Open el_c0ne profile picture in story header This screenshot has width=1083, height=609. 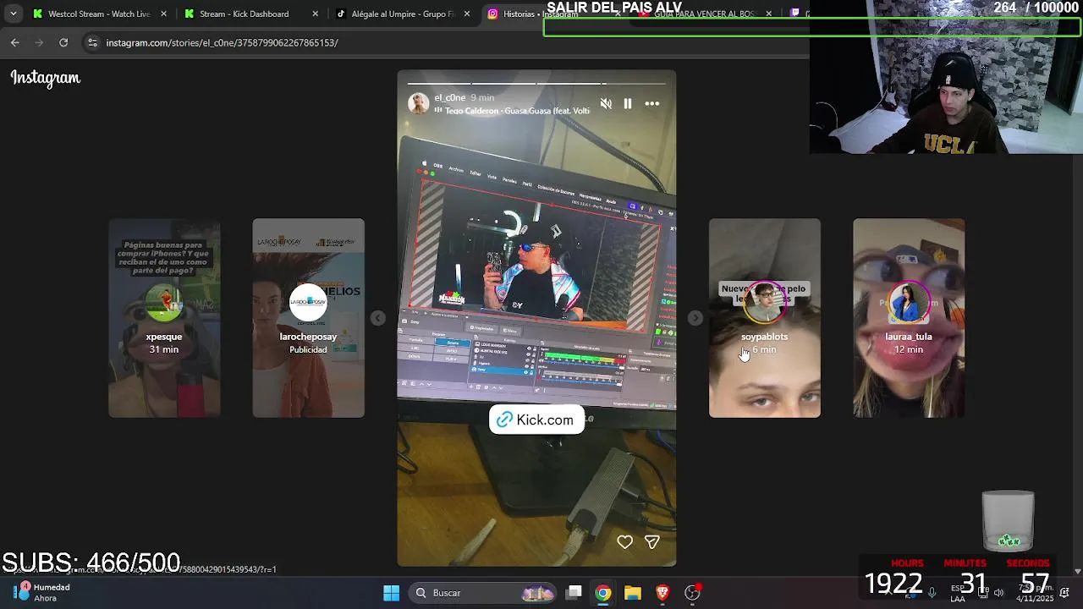(418, 103)
